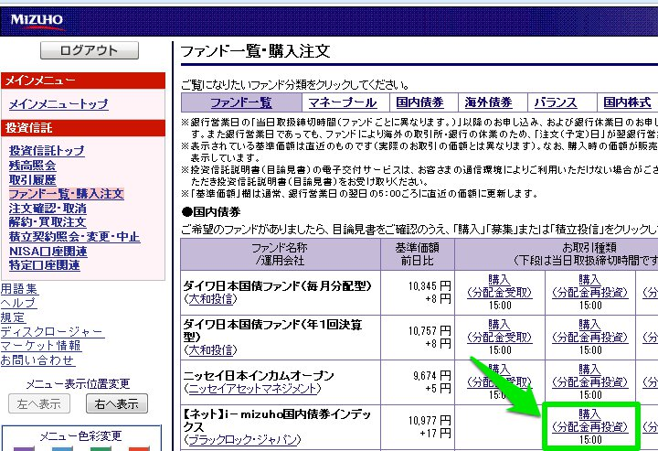Click 購入(分配金再投資) for i-mizuho国内債券インデックス

pyautogui.click(x=590, y=421)
